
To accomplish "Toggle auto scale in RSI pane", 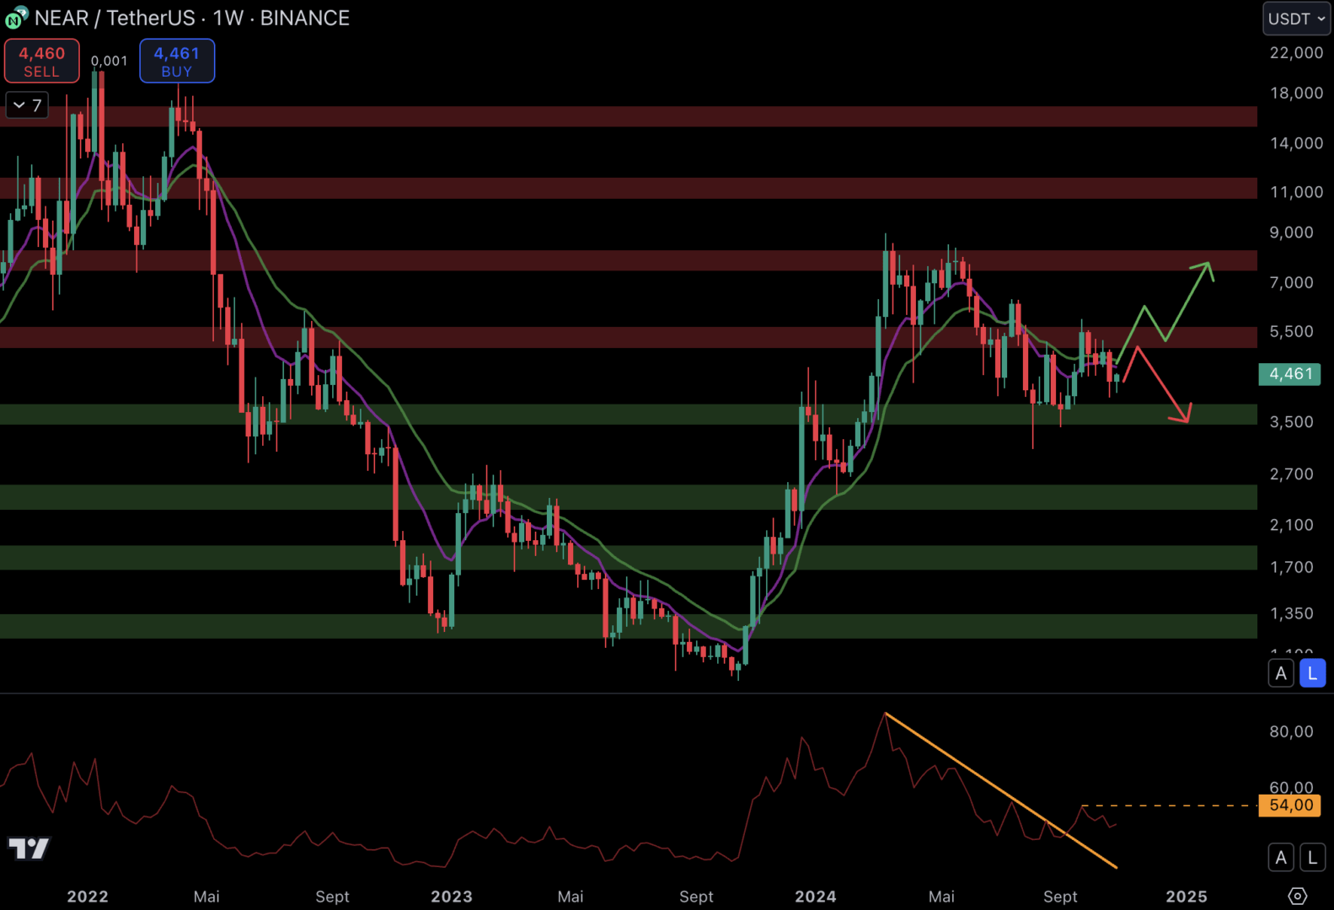I will click(x=1281, y=858).
